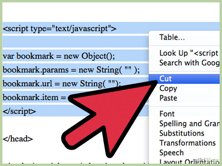Choose Cut from the context menu
This screenshot has width=222, height=166.
184,79
